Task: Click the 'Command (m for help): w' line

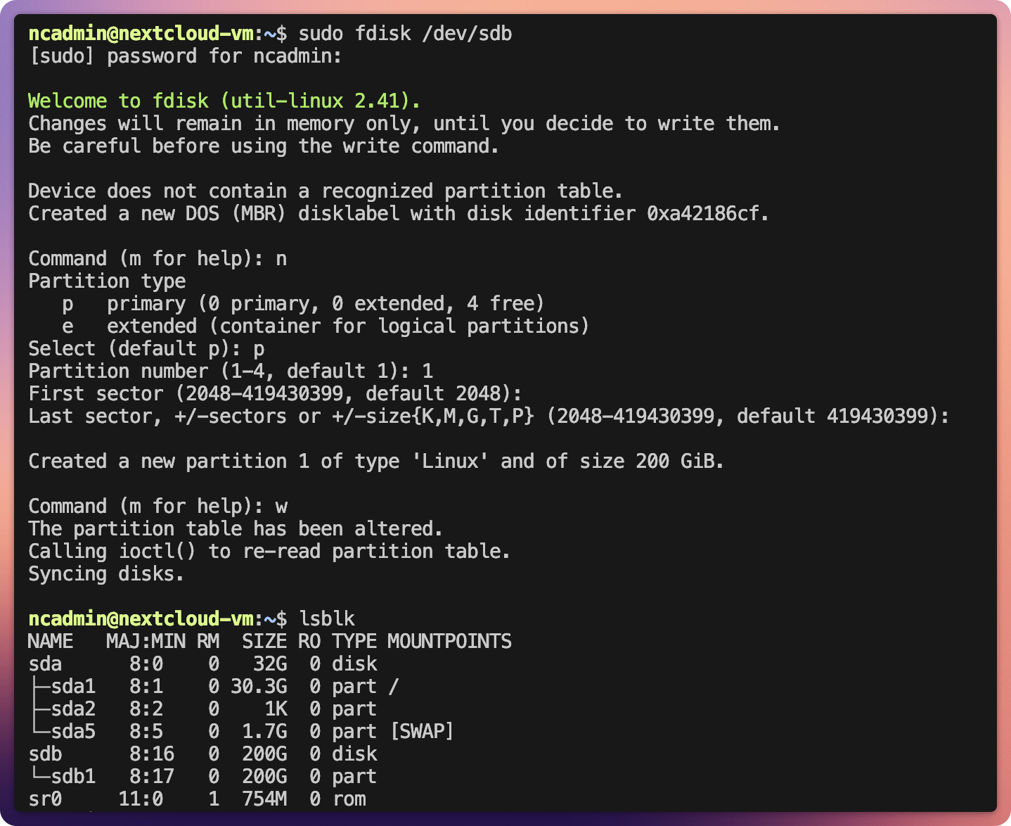Action: tap(157, 507)
